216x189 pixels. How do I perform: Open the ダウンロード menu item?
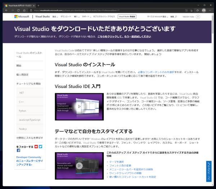(66, 17)
